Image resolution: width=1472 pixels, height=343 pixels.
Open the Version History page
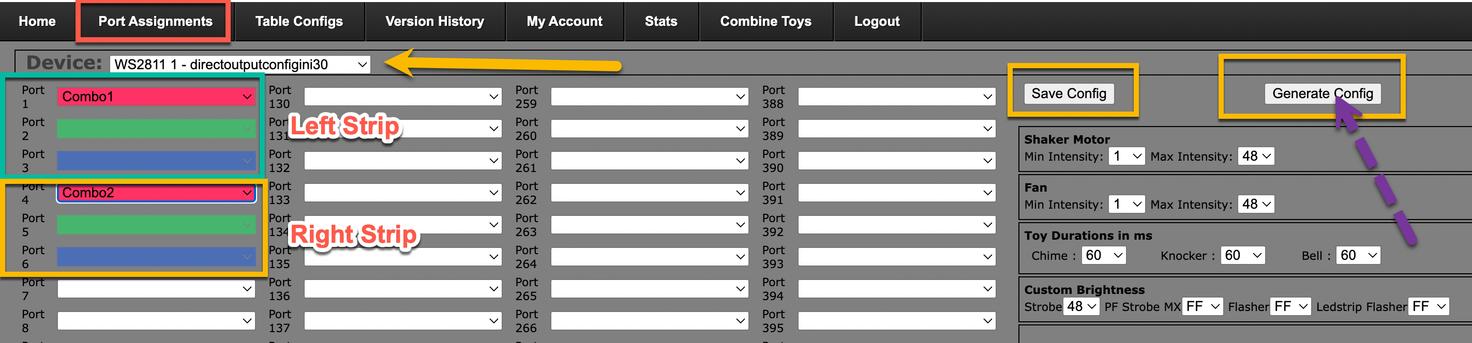(434, 21)
